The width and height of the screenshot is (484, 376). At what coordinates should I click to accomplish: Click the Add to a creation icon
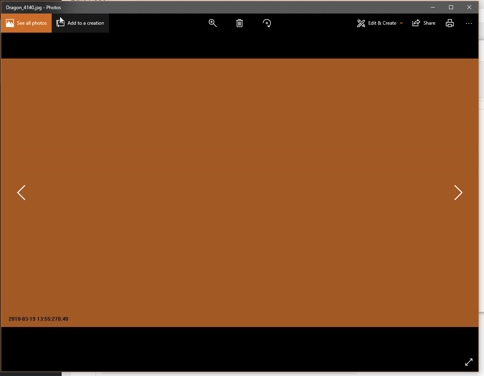coord(60,23)
